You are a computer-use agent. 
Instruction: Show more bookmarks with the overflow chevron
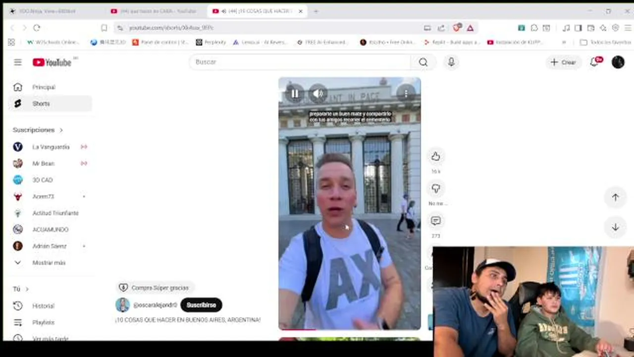click(564, 42)
